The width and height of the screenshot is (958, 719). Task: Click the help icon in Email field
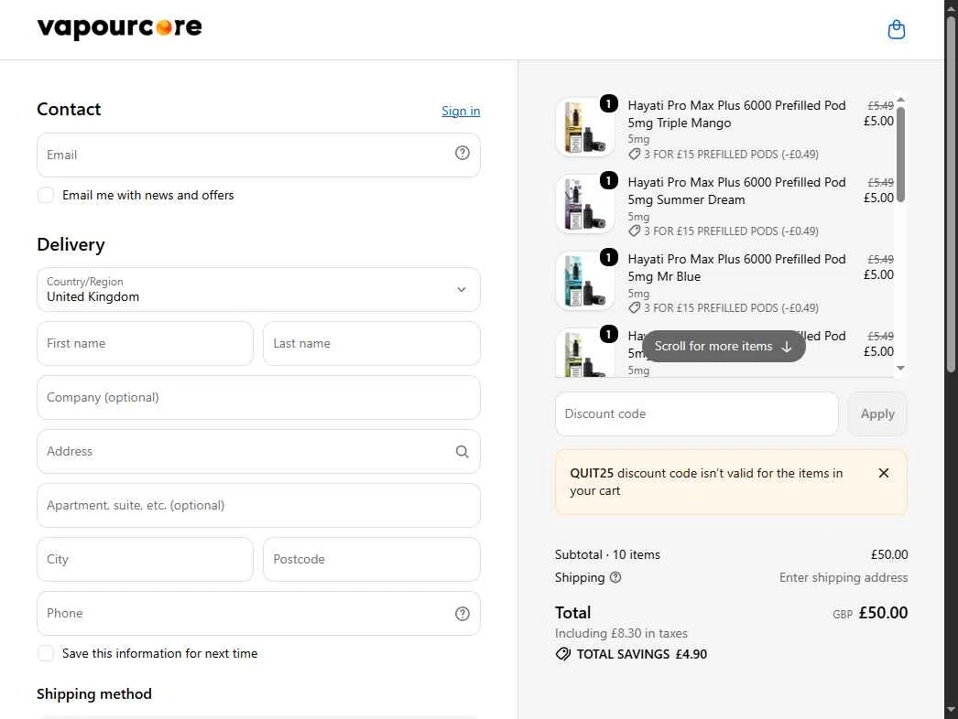coord(462,153)
